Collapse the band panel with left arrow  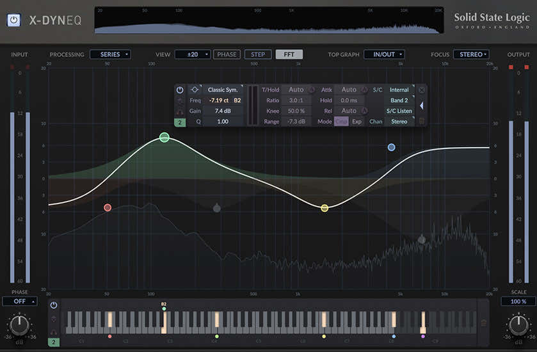point(422,106)
